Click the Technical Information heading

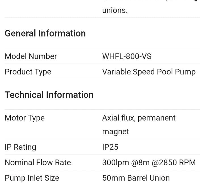[49, 95]
